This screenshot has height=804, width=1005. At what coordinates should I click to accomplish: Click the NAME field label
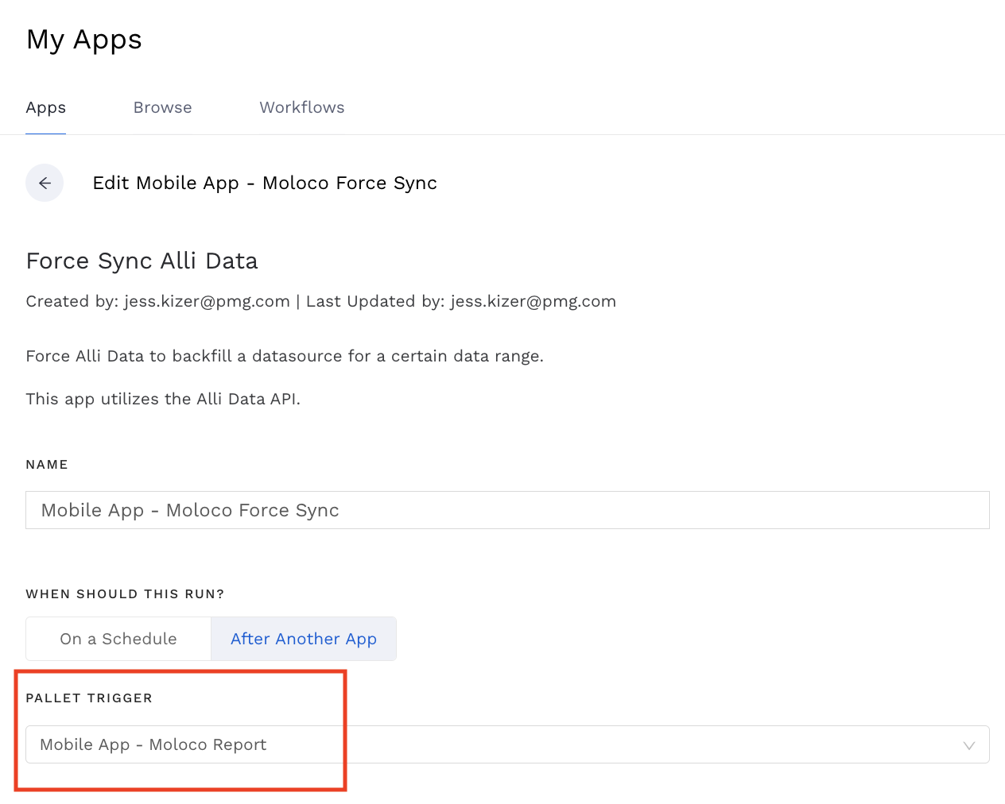click(47, 465)
